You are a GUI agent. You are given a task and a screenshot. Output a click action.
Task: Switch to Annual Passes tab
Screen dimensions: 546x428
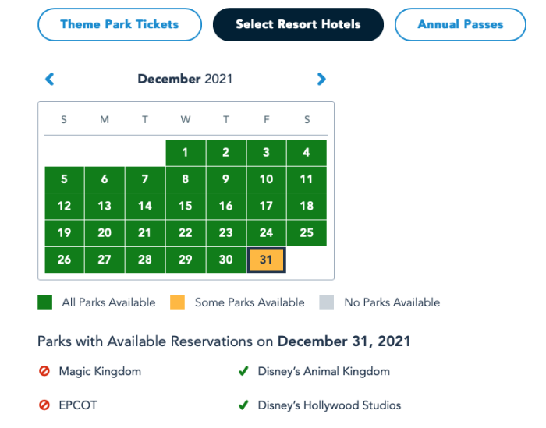[460, 24]
